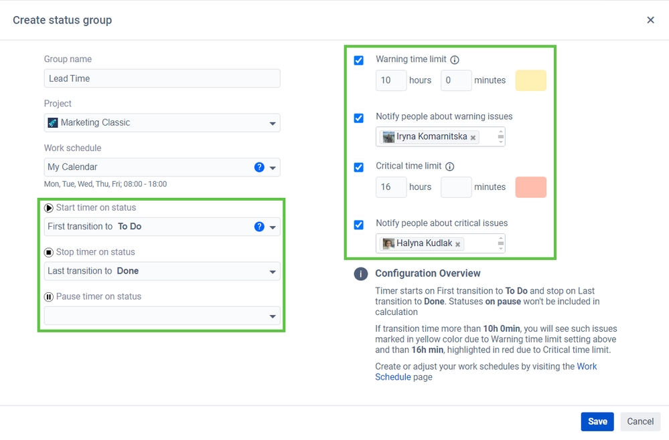Click the Start timer status help icon
Screen dimensions: 669x440
click(x=259, y=227)
